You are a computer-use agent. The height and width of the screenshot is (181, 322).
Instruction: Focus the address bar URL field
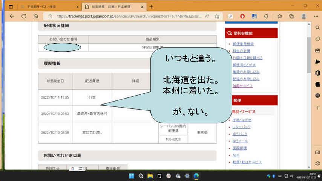[129, 16]
